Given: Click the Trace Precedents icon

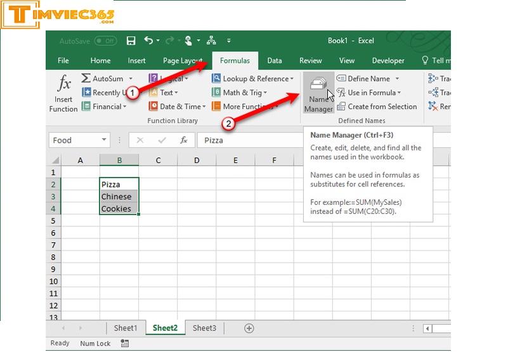Looking at the screenshot, I should pos(433,79).
